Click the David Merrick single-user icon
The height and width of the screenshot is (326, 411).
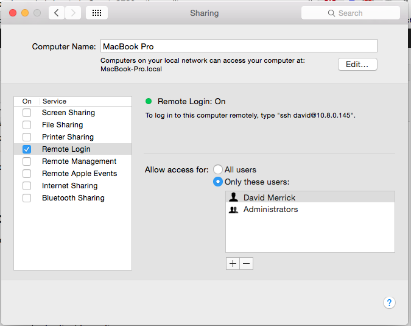(x=233, y=197)
